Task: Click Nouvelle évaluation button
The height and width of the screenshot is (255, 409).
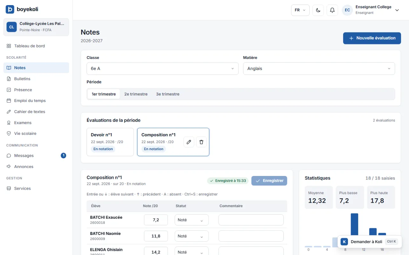Action: pyautogui.click(x=372, y=38)
